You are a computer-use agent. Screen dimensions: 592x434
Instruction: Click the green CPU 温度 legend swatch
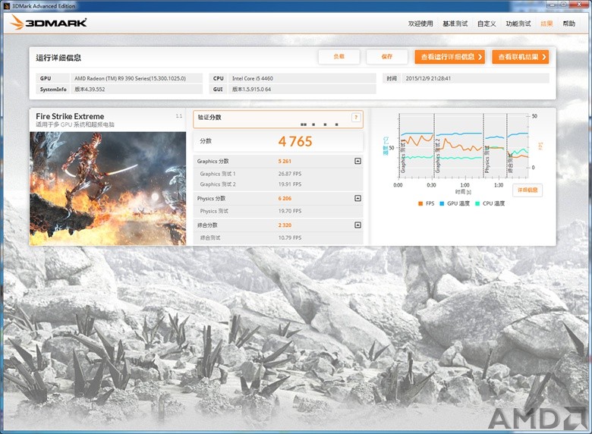pos(477,203)
